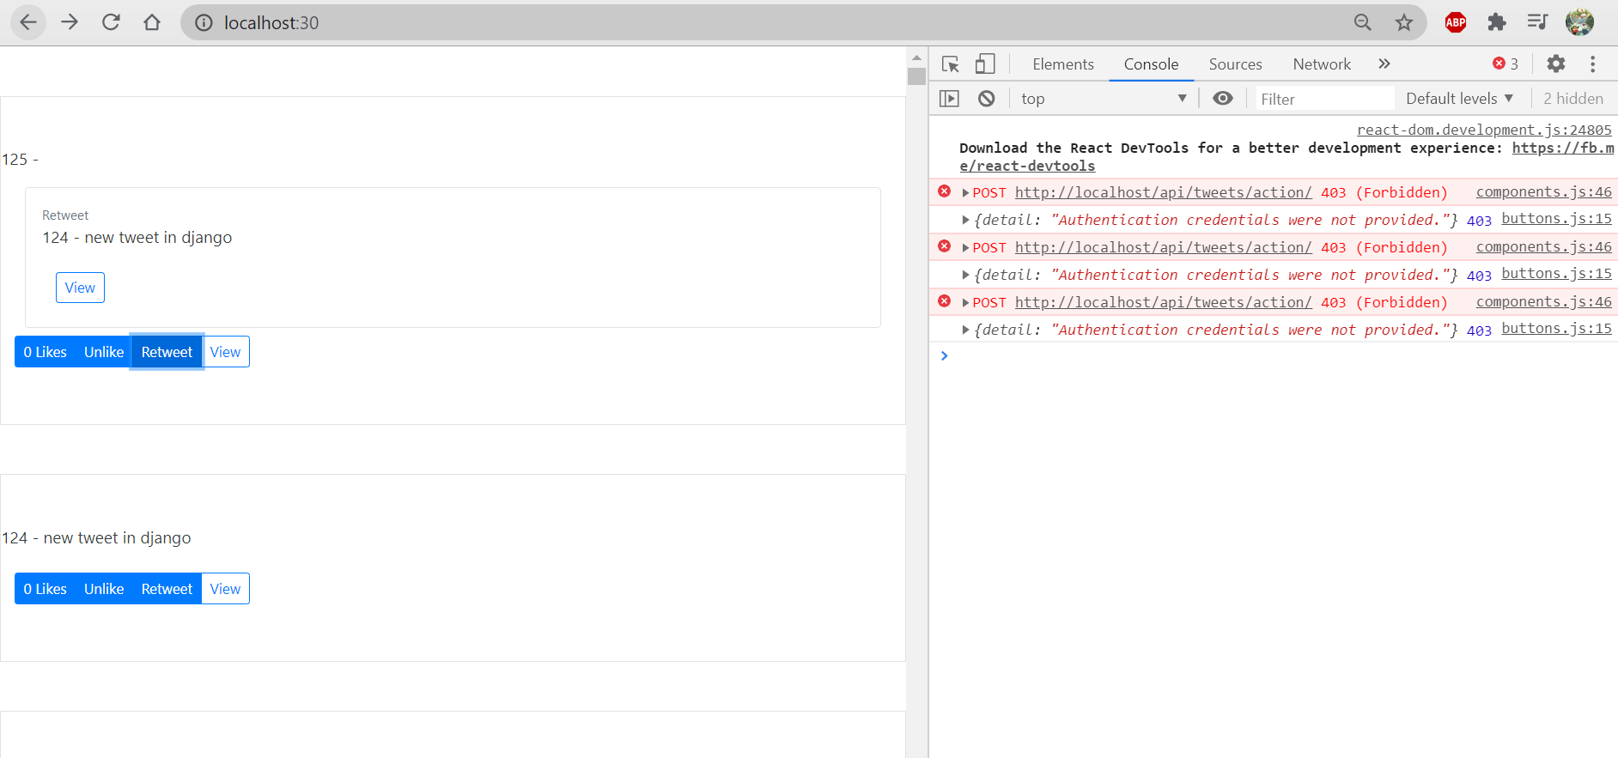The width and height of the screenshot is (1618, 758).
Task: Click the console Filter input field
Action: click(x=1323, y=99)
